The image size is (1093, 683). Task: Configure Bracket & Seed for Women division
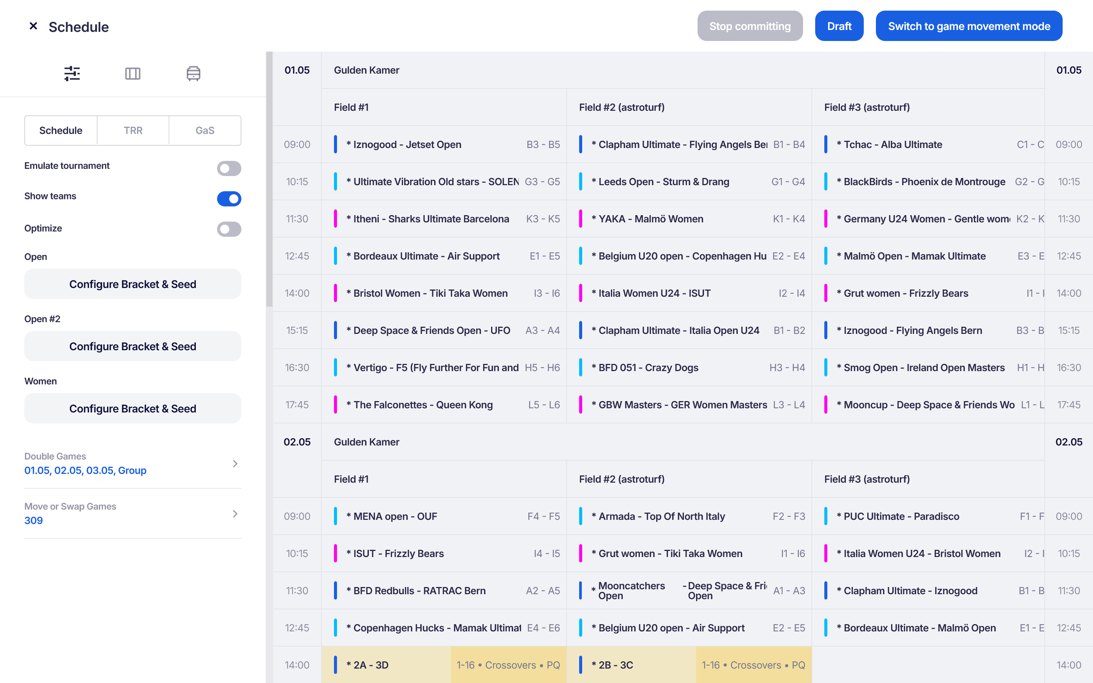pyautogui.click(x=132, y=408)
